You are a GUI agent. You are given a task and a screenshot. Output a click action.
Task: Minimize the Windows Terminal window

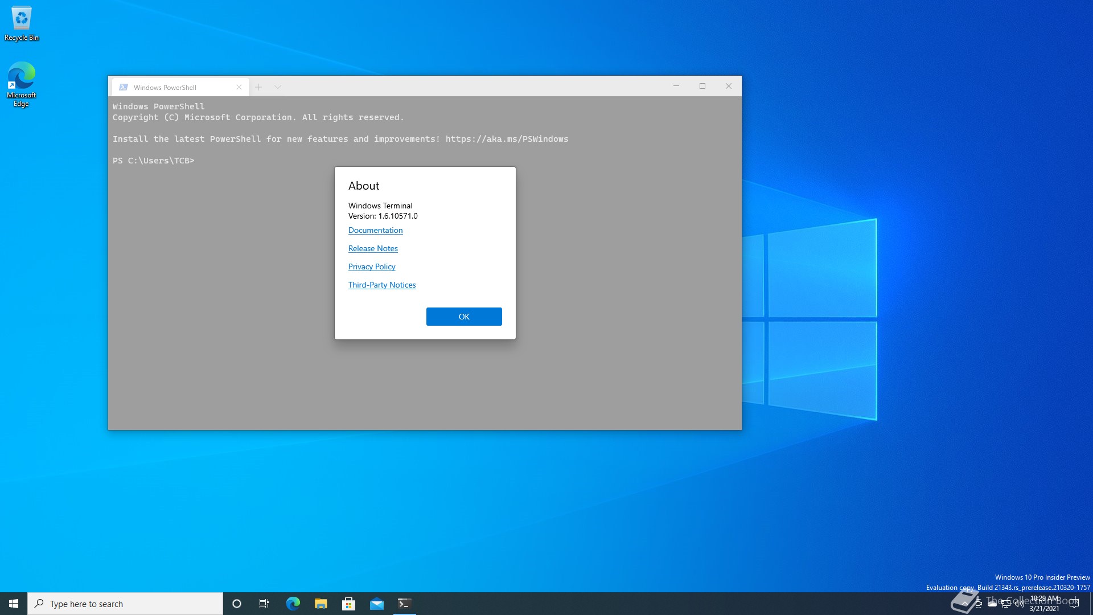(676, 86)
